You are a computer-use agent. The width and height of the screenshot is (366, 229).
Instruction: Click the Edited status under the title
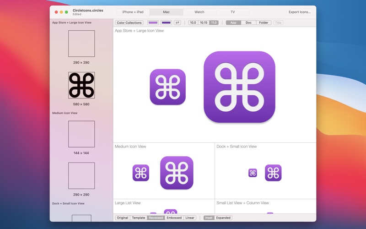pyautogui.click(x=77, y=14)
